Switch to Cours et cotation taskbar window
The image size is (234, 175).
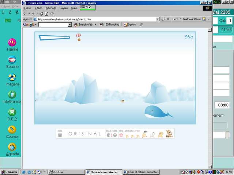click(141, 172)
